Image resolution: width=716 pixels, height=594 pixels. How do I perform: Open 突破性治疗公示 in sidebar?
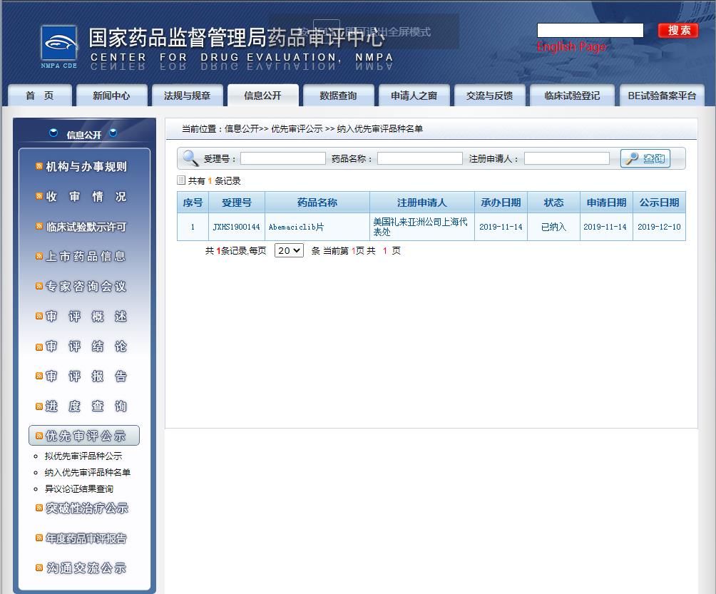coord(87,508)
